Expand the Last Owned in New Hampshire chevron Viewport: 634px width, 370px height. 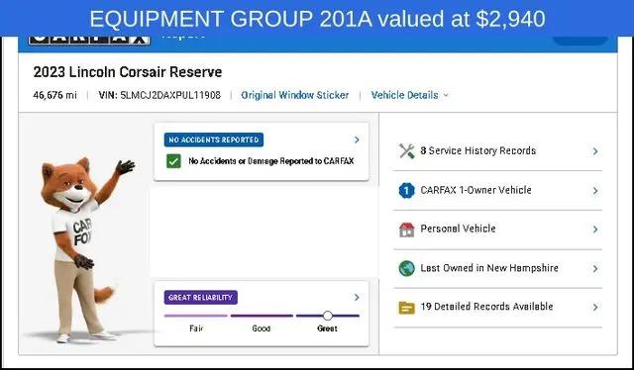[x=595, y=268]
